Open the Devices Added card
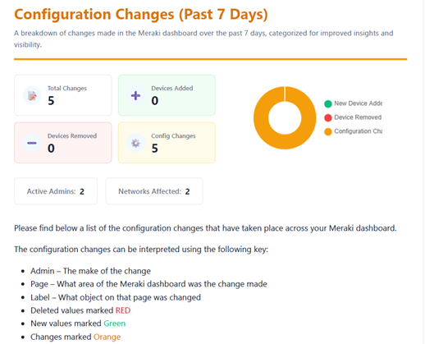Image resolution: width=425 pixels, height=344 pixels. click(x=167, y=95)
